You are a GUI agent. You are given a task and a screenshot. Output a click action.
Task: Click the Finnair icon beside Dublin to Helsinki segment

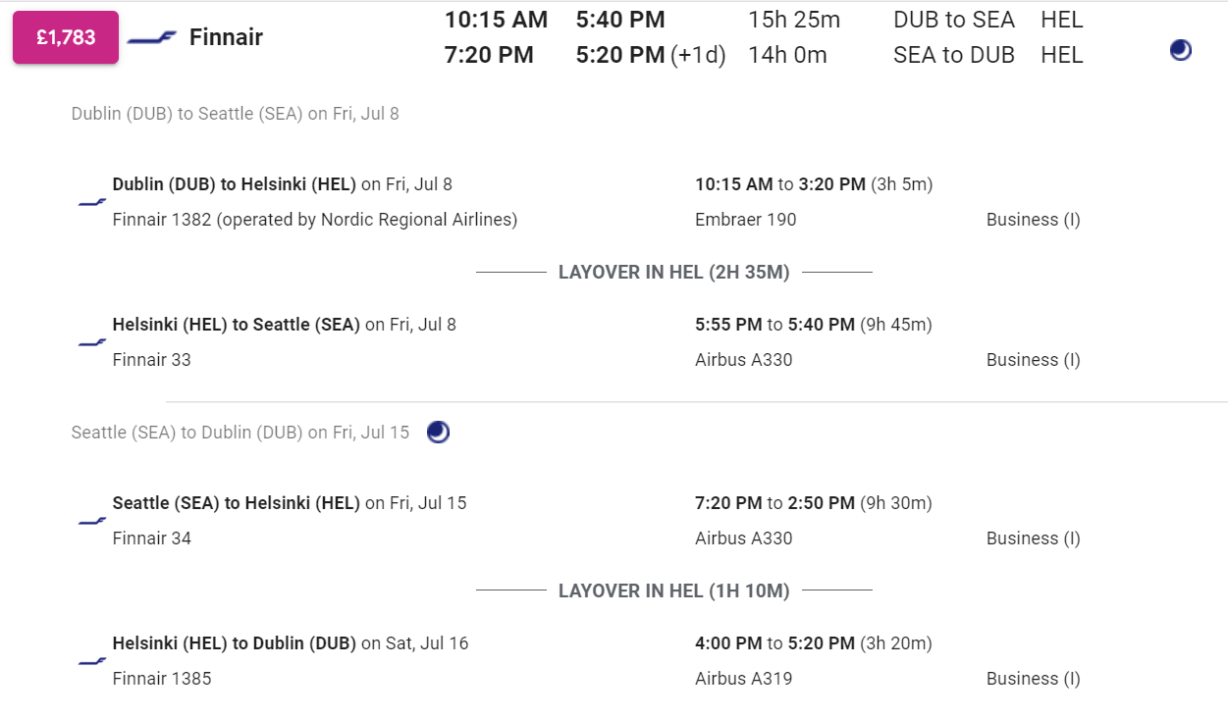92,202
